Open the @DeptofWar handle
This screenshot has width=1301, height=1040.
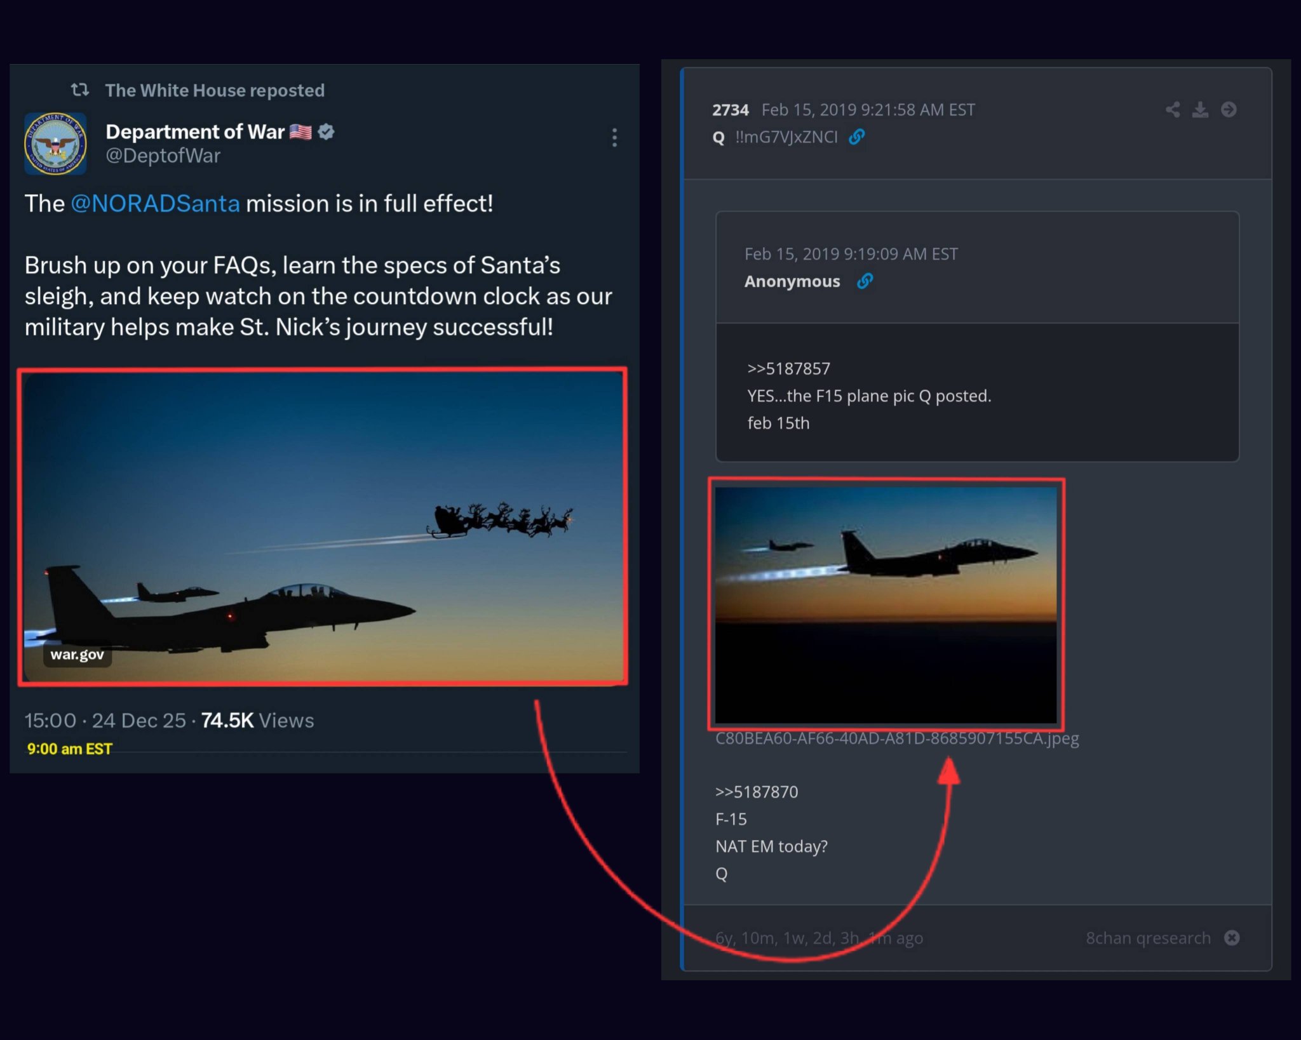[x=163, y=156]
